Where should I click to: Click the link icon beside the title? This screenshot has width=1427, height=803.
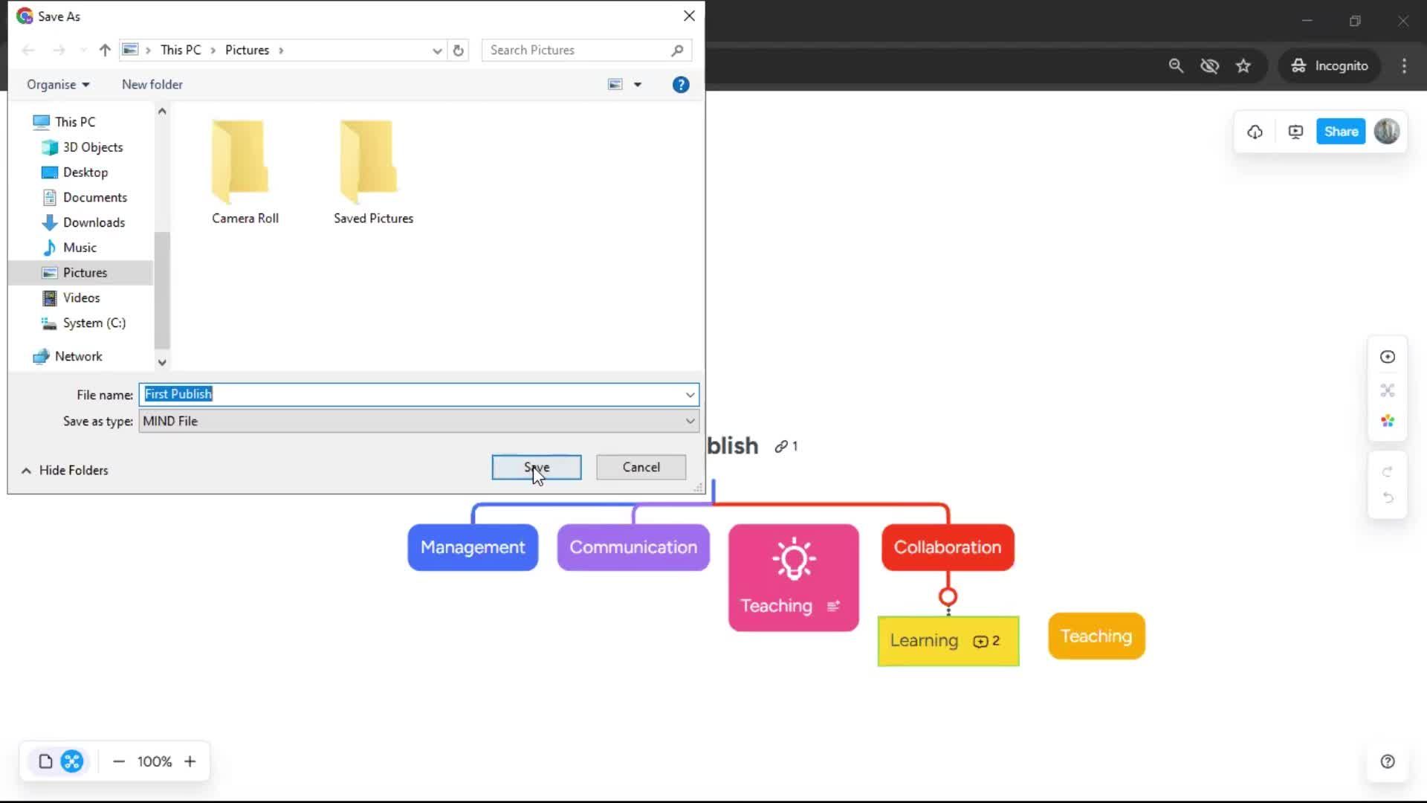pos(781,446)
